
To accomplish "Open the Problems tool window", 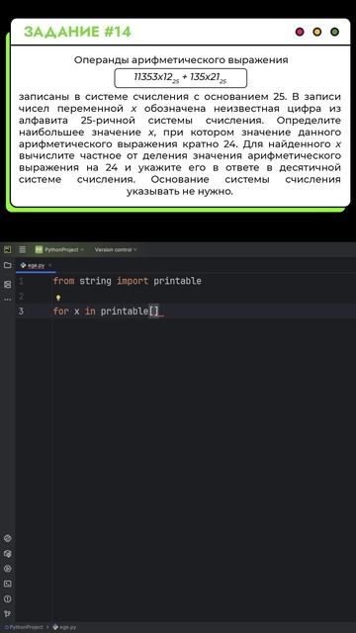I will [x=7, y=598].
